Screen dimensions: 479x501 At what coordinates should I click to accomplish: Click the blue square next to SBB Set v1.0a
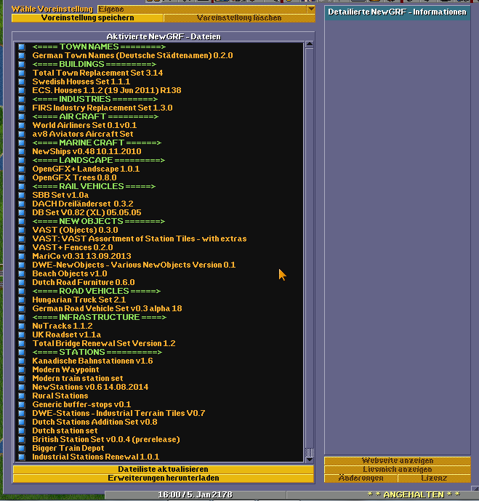[x=22, y=195]
